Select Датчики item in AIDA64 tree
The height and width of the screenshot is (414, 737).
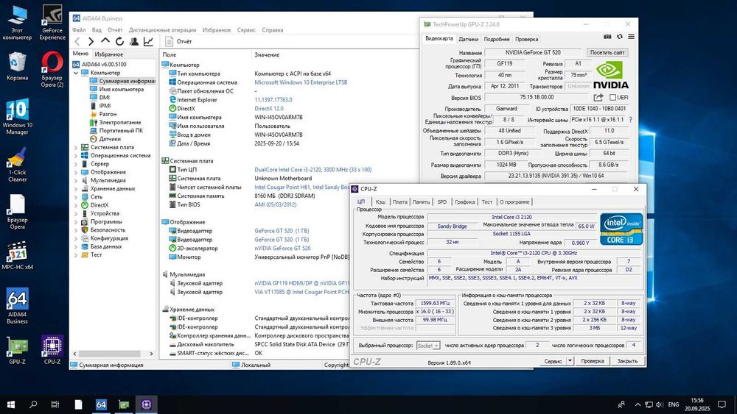(110, 139)
